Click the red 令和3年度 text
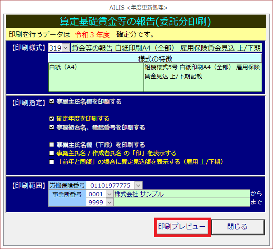The image size is (273, 249). (x=93, y=34)
